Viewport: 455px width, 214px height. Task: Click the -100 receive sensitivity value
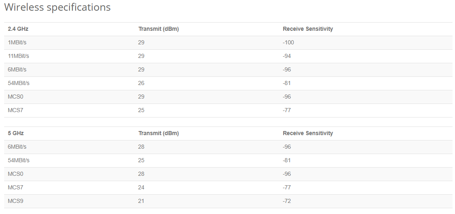coord(289,43)
